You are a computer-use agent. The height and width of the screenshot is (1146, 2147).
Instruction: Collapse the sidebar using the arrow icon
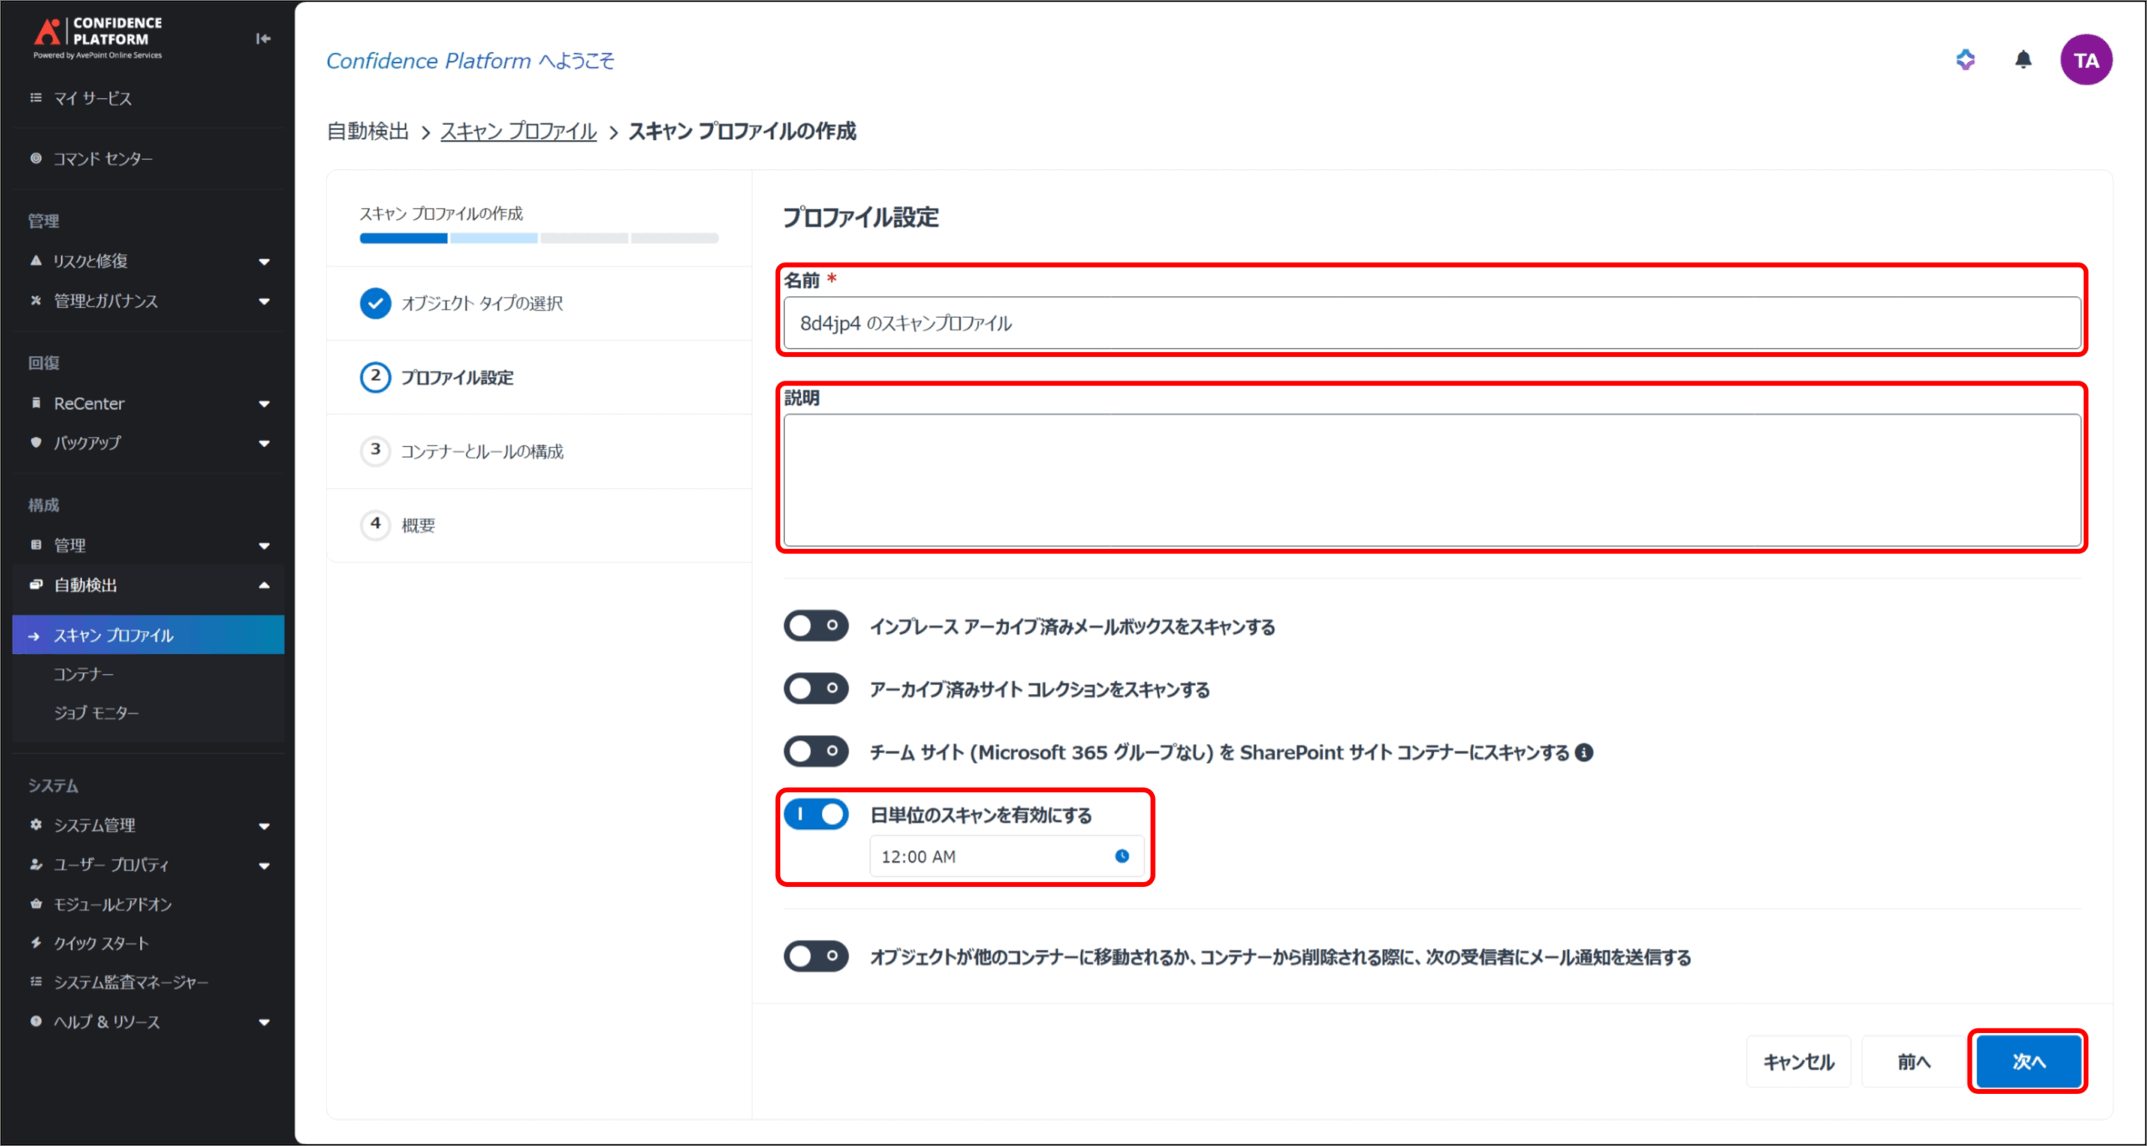[263, 39]
